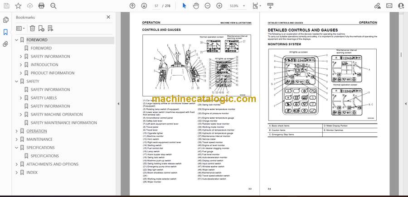Select the top-level FOREWORD bookmark
This screenshot has width=408, height=197.
pyautogui.click(x=37, y=40)
